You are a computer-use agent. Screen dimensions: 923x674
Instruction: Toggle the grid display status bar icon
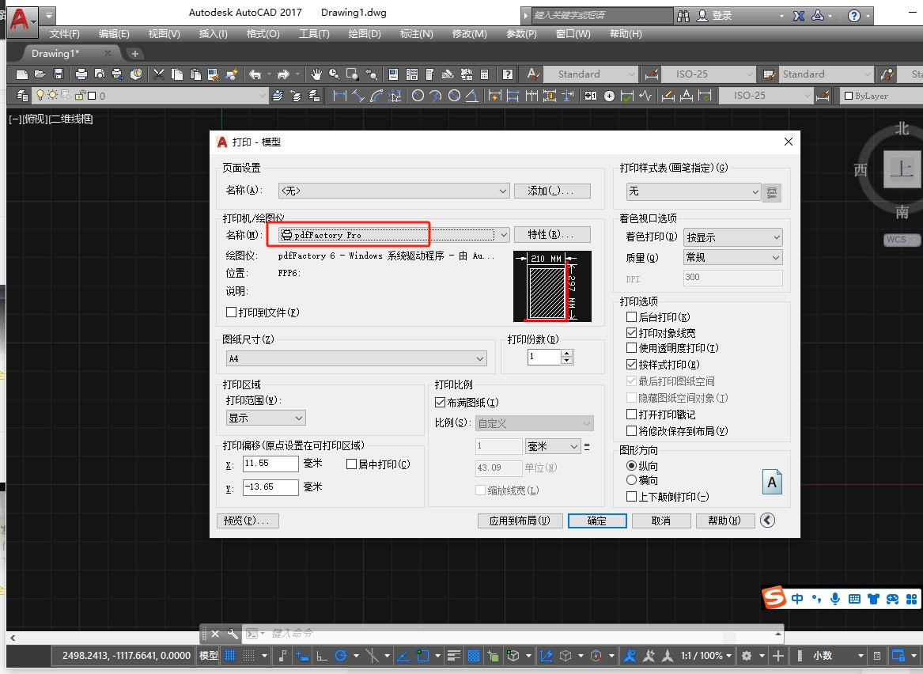(x=230, y=655)
